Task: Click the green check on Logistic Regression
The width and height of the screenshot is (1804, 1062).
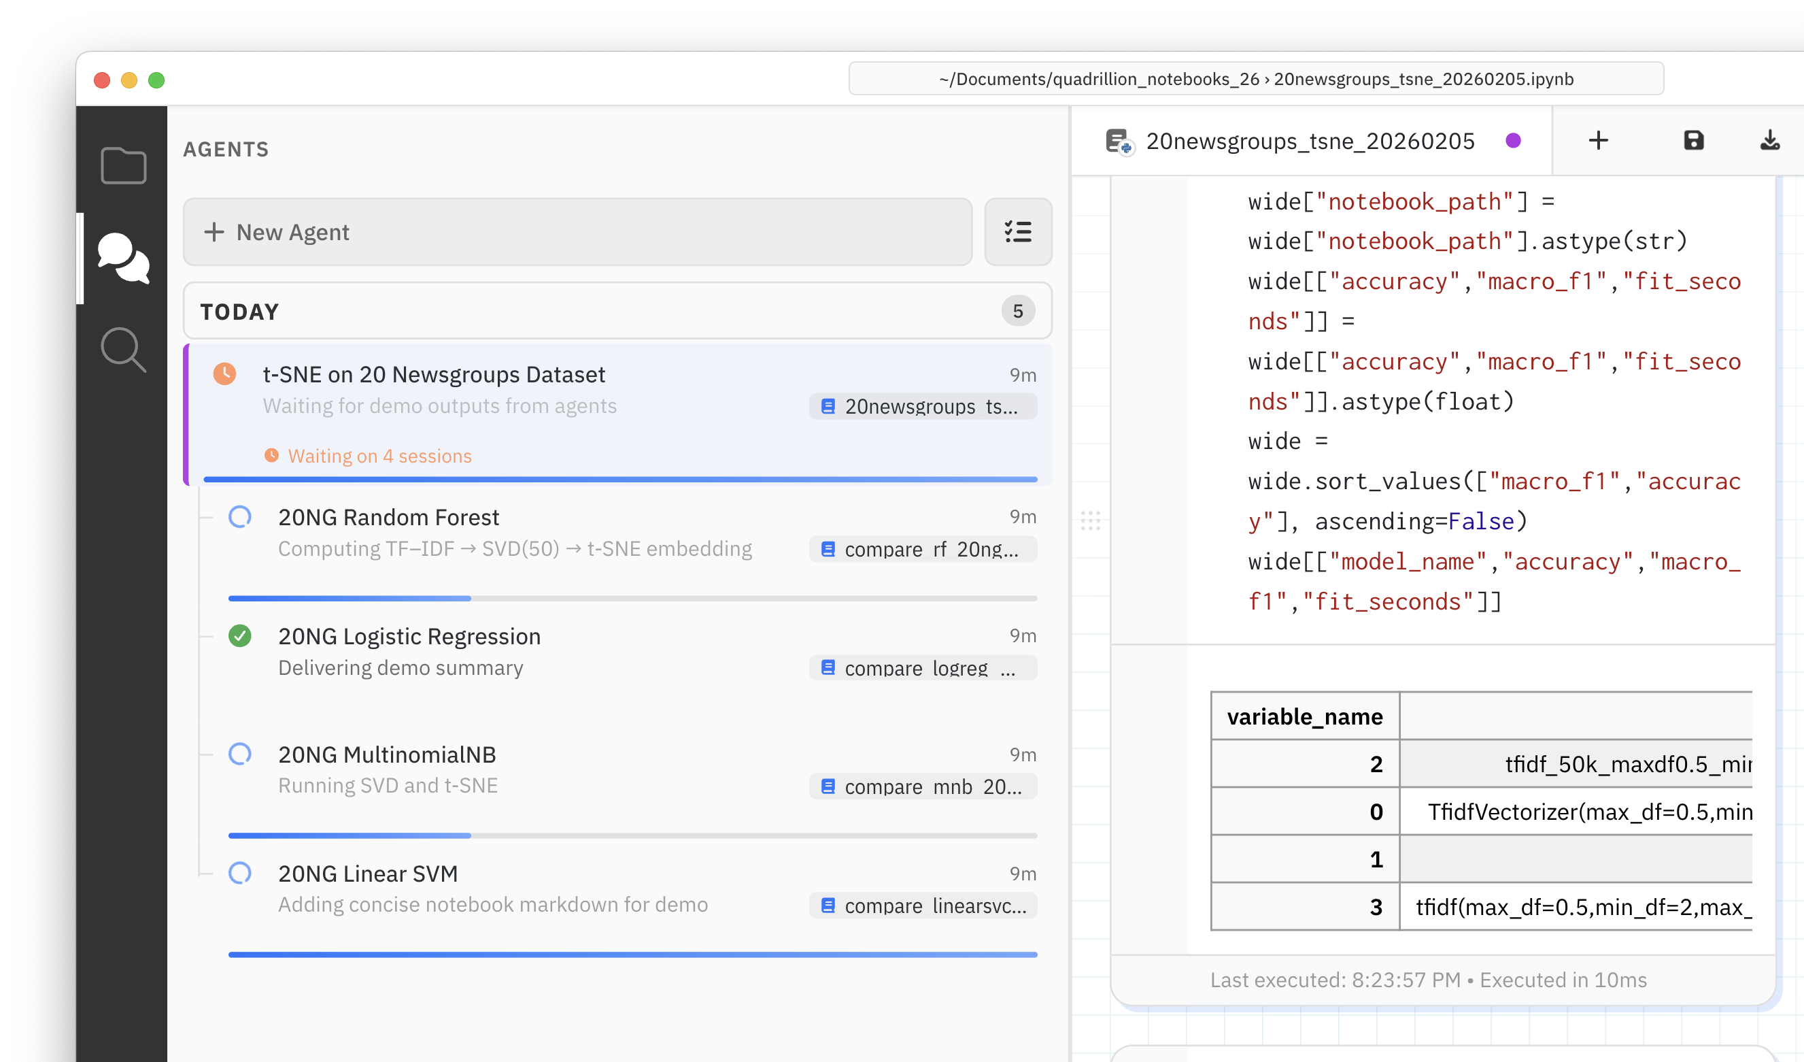Action: tap(240, 636)
